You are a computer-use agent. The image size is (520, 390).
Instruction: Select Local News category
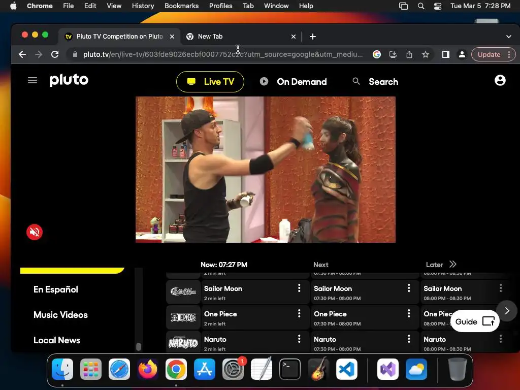[x=57, y=340]
